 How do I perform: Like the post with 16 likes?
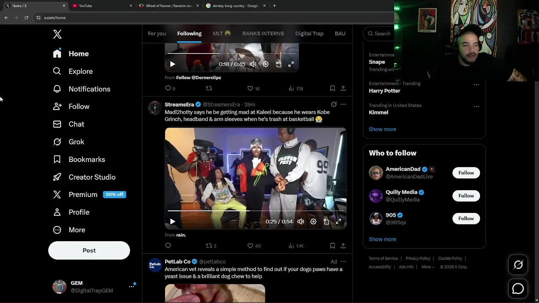pos(253,88)
